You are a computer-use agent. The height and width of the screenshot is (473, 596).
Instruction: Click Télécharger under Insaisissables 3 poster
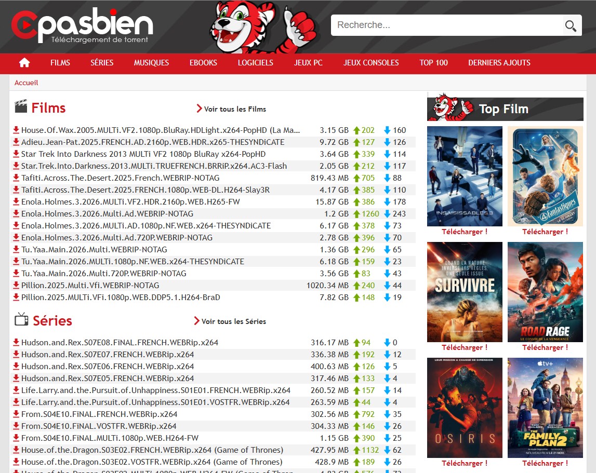(465, 232)
